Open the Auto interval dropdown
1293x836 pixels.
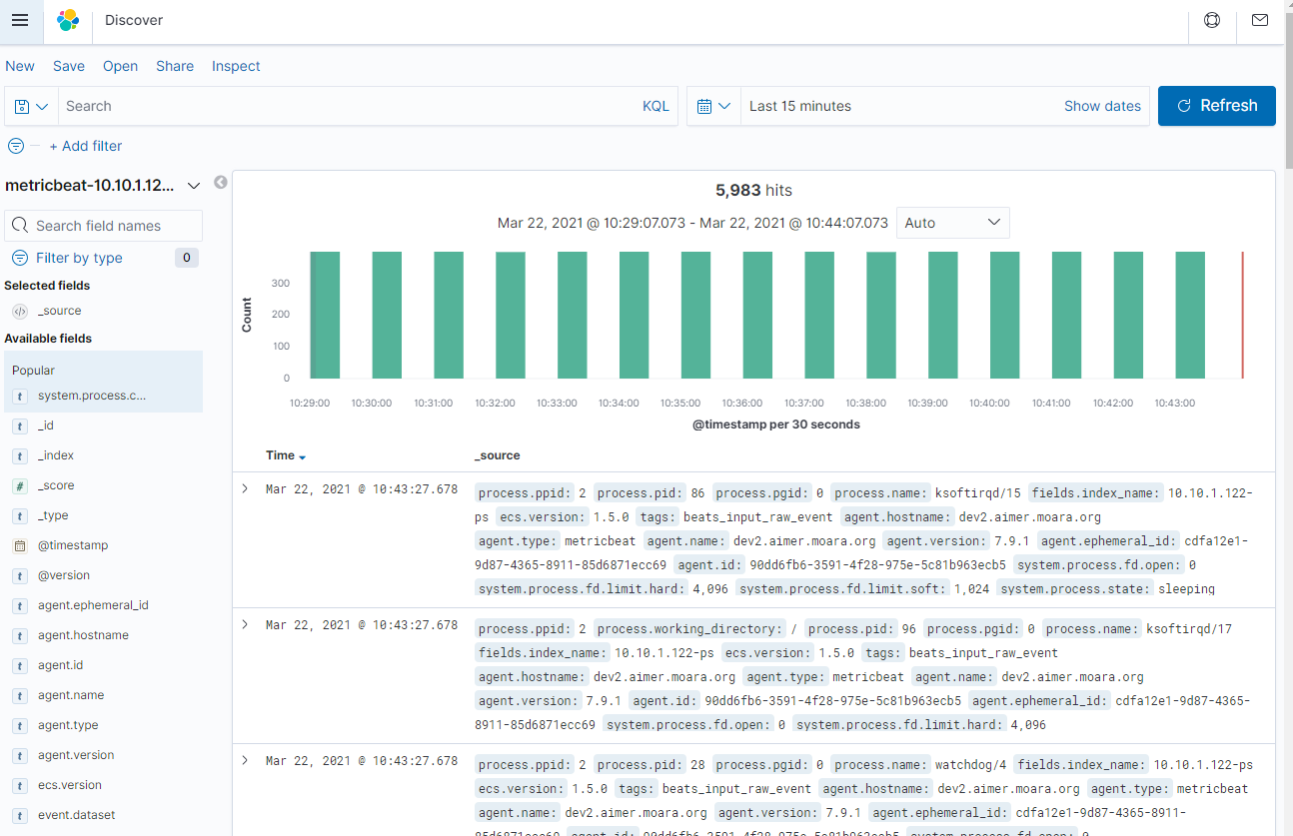[952, 223]
